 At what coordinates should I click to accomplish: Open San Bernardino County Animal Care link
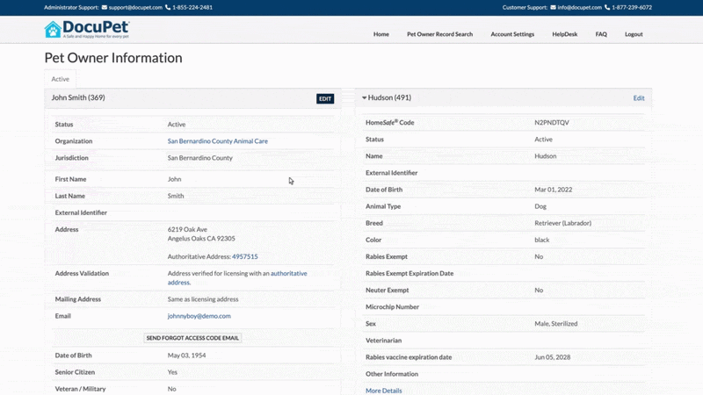[217, 141]
